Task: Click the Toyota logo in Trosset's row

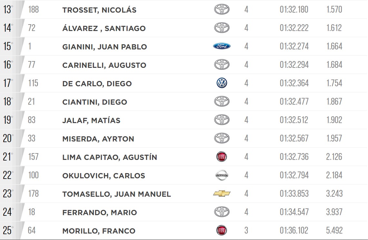Action: 222,9
